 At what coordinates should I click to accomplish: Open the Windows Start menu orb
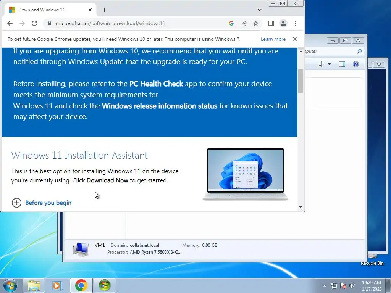pyautogui.click(x=10, y=285)
